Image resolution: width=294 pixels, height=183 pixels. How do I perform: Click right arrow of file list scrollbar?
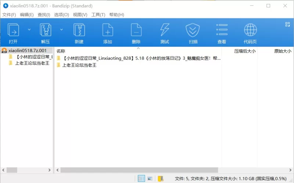point(290,170)
